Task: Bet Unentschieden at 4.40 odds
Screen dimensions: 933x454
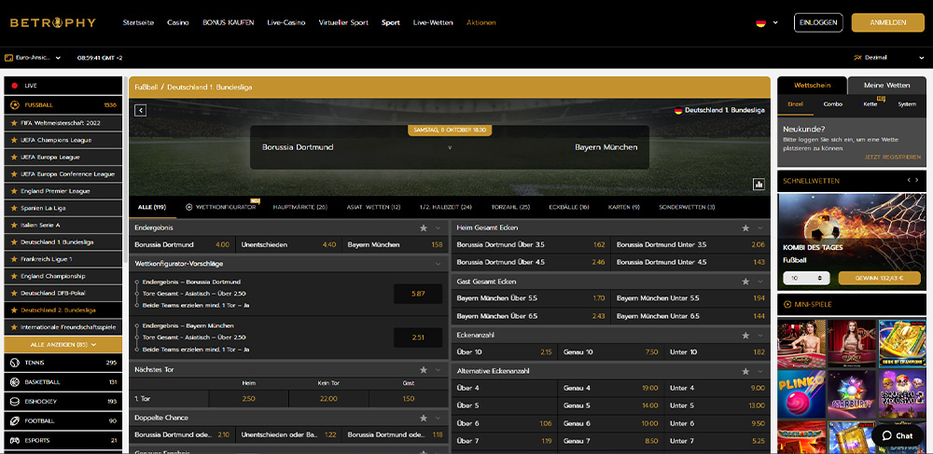Action: pos(288,244)
